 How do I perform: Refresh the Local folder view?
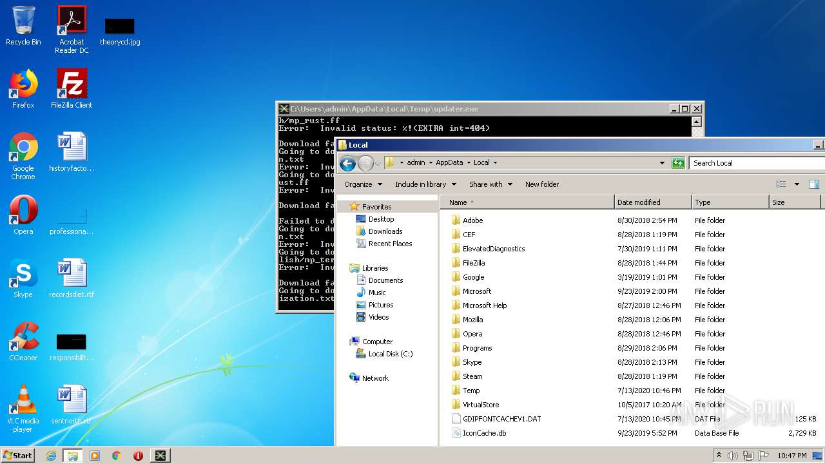678,163
